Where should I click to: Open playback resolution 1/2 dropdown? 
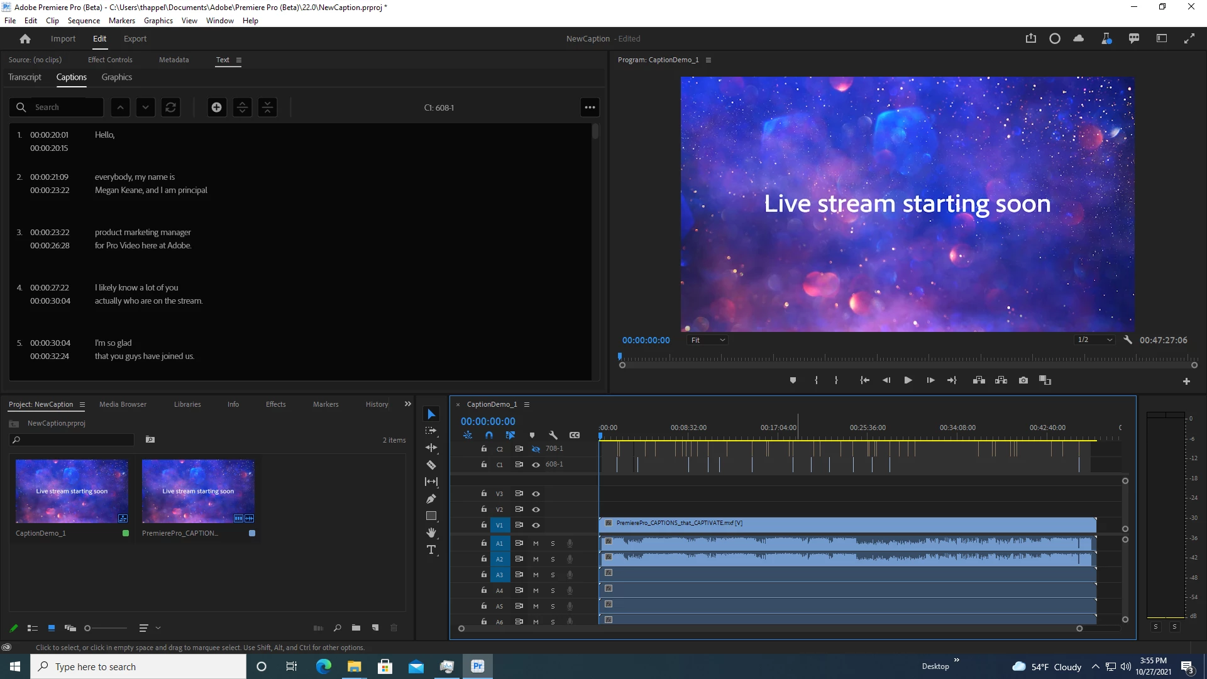pyautogui.click(x=1094, y=340)
